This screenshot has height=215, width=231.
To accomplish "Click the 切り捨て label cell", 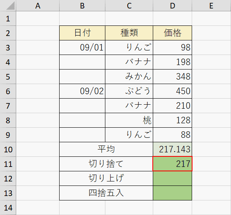I will coord(106,164).
